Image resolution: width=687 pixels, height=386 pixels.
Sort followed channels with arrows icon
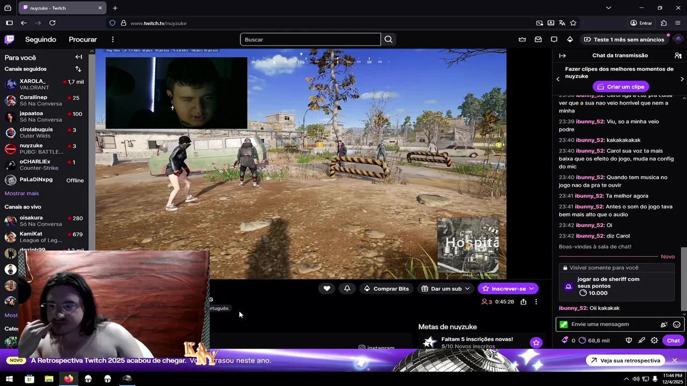coord(78,69)
